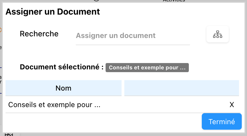Screen dimensions: 247x136
Task: Click the ellipsis in the selected-document badge
Action: point(182,68)
